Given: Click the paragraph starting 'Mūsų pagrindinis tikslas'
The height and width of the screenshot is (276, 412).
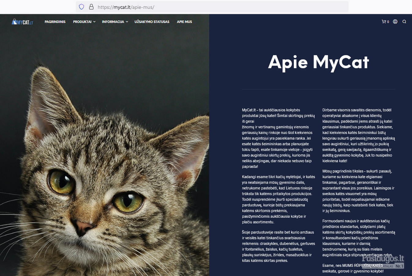Looking at the screenshot, I should (x=358, y=191).
